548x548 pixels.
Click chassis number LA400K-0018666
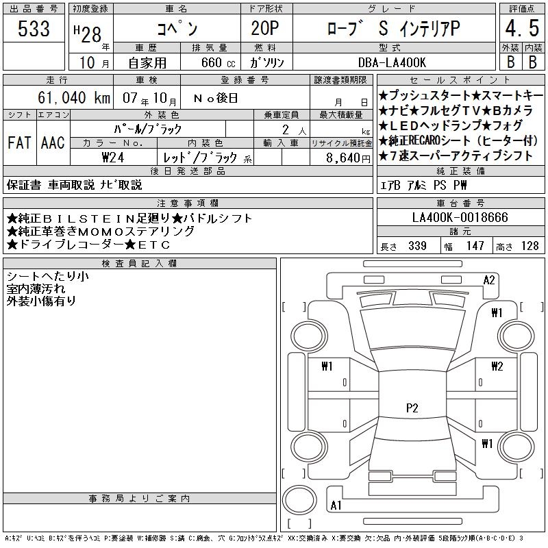click(x=460, y=217)
